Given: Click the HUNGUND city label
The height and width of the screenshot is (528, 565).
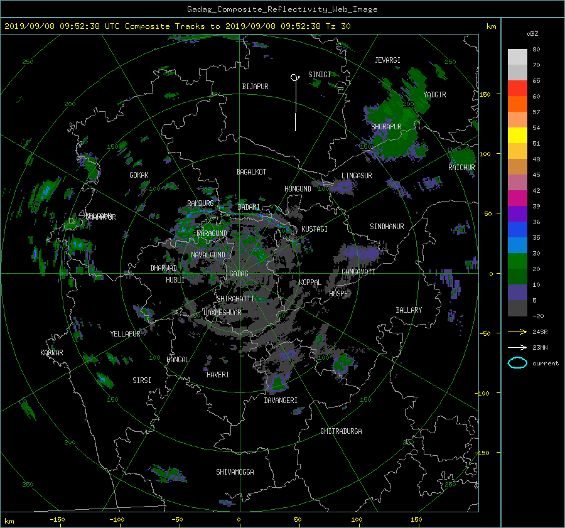Looking at the screenshot, I should click(x=298, y=189).
